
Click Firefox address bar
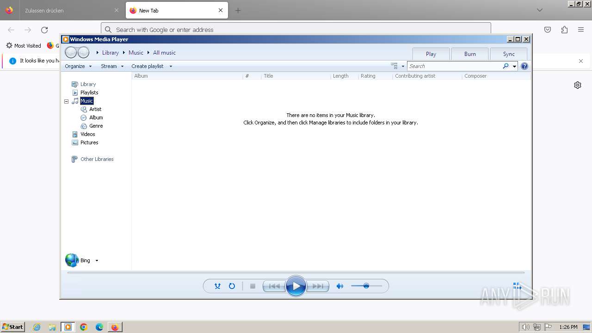pos(296,30)
